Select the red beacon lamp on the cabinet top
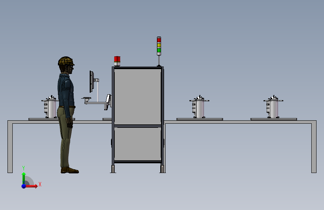 click(x=117, y=61)
